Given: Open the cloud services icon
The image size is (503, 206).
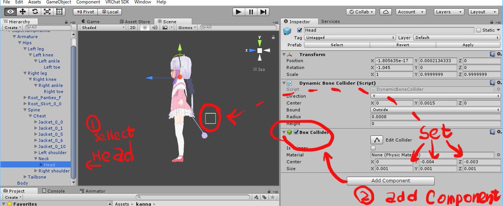Looking at the screenshot, I should click(386, 12).
